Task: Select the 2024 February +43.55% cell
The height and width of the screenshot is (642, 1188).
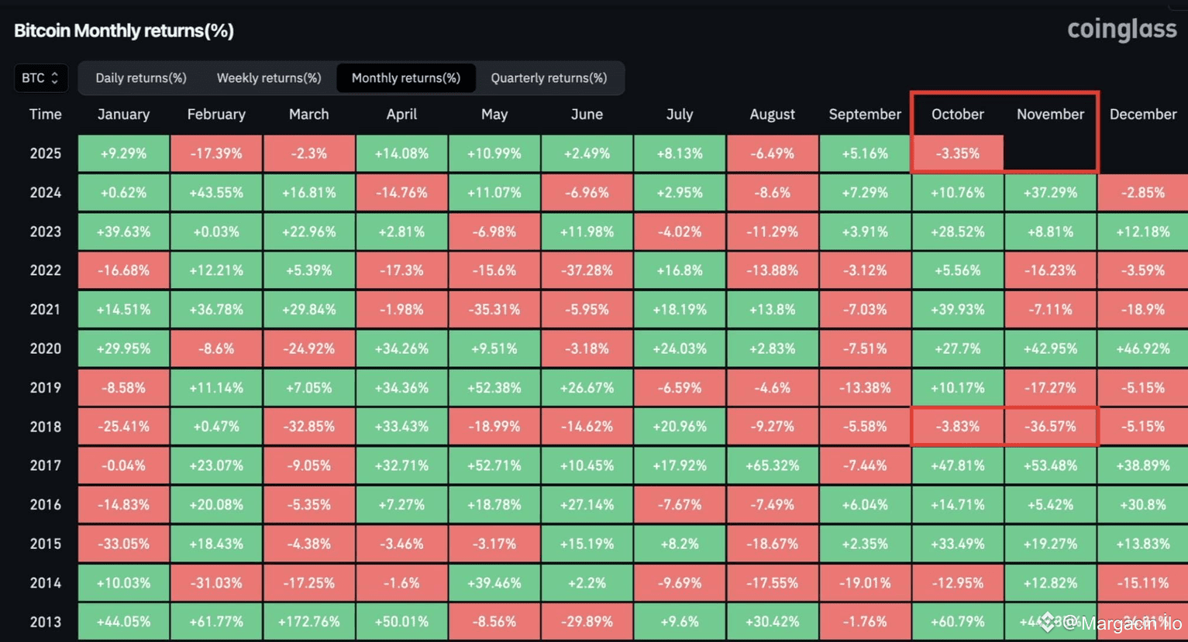Action: pos(216,192)
